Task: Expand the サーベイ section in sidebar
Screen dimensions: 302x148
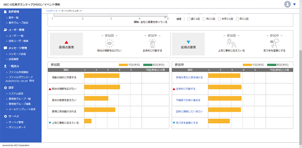Action: (13, 116)
